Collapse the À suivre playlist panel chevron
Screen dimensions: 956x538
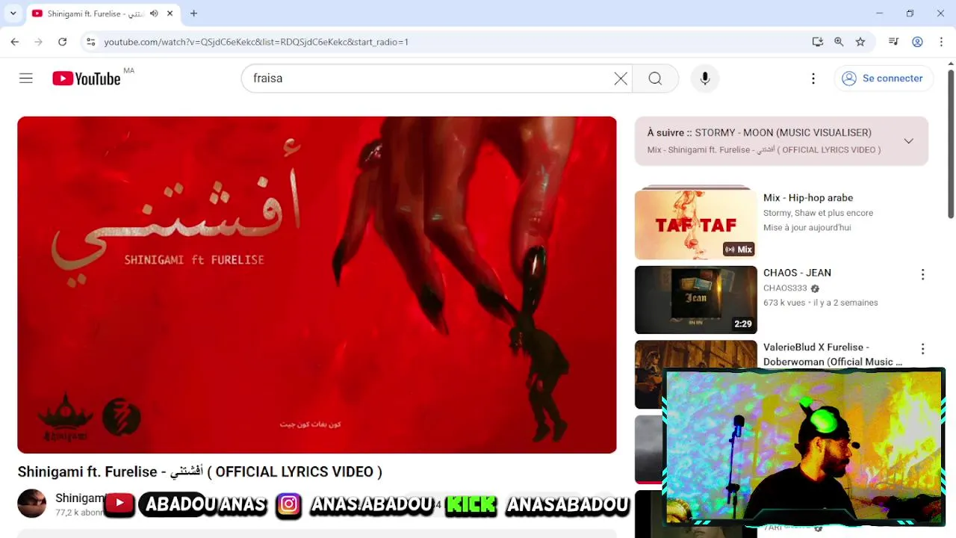[908, 141]
